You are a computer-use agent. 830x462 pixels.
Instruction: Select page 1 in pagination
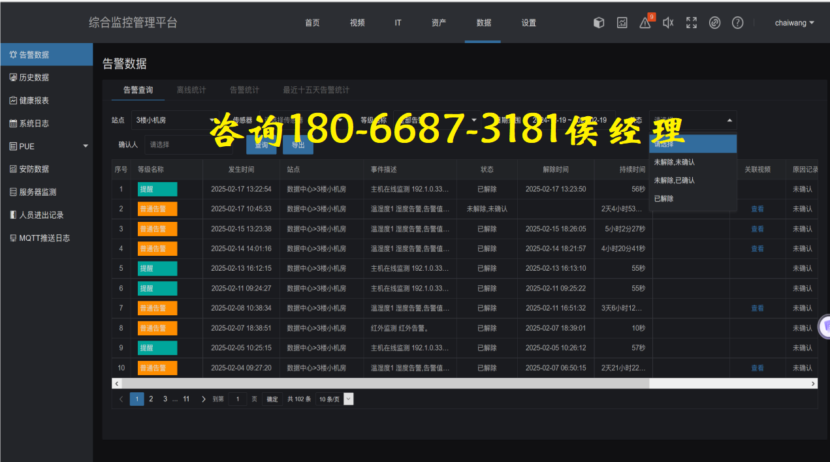coord(137,399)
